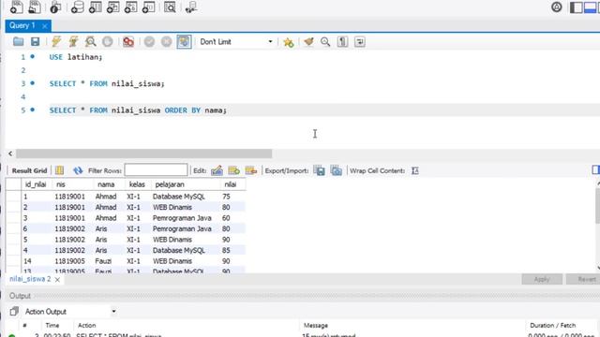
Task: Select the nilai_siswa 2 result tab
Action: point(30,279)
